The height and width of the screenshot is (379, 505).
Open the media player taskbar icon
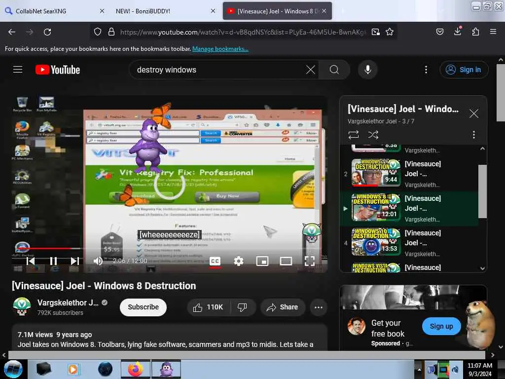coord(73,369)
